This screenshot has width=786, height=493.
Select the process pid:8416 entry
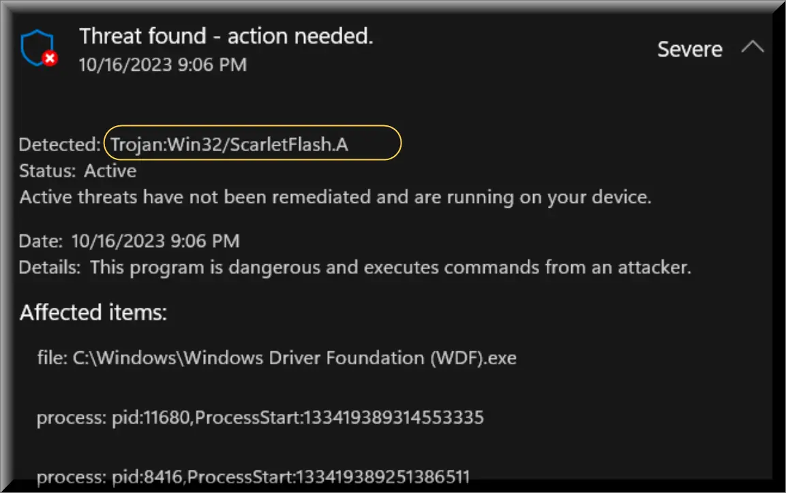tap(253, 477)
